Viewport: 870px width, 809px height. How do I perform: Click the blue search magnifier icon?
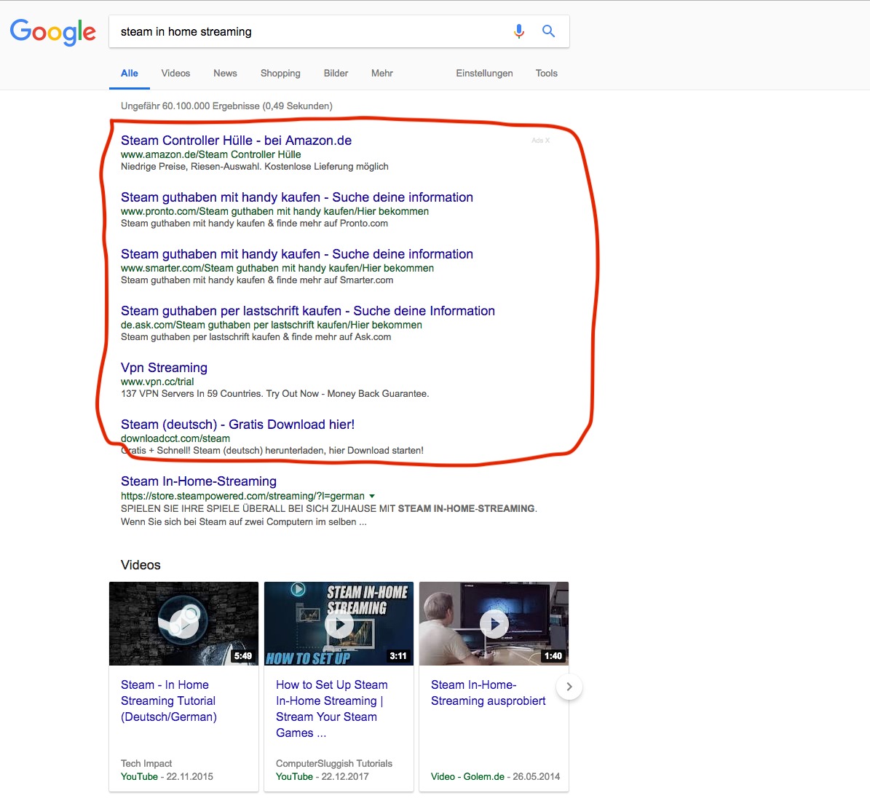[x=548, y=31]
